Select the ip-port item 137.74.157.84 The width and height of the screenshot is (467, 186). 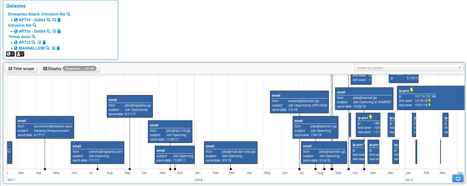coord(430,98)
